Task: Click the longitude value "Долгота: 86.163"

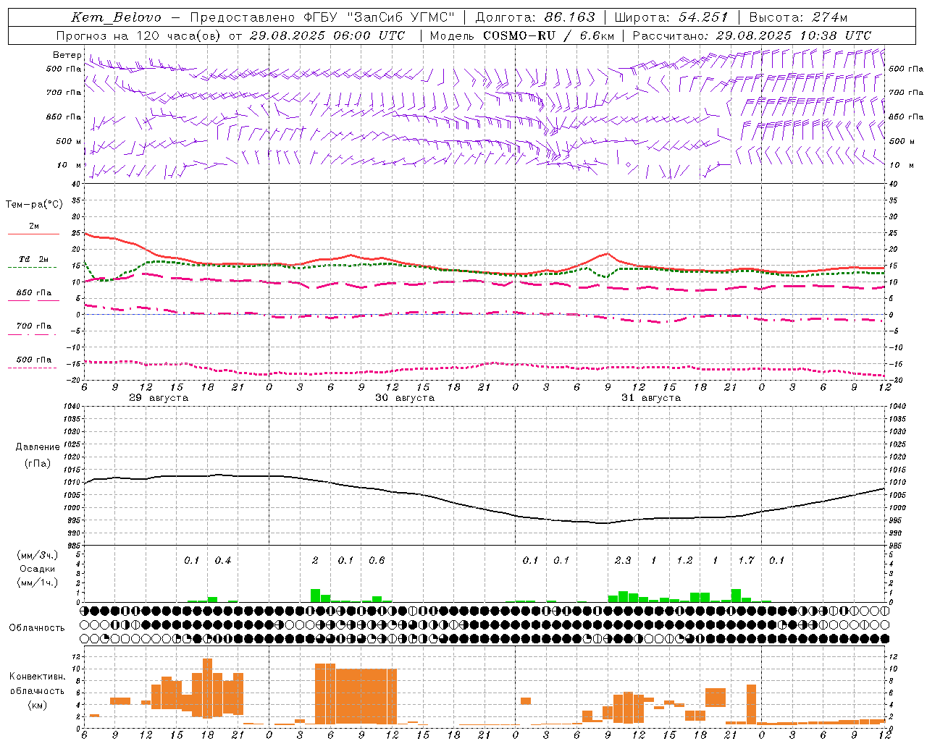Action: [x=535, y=17]
